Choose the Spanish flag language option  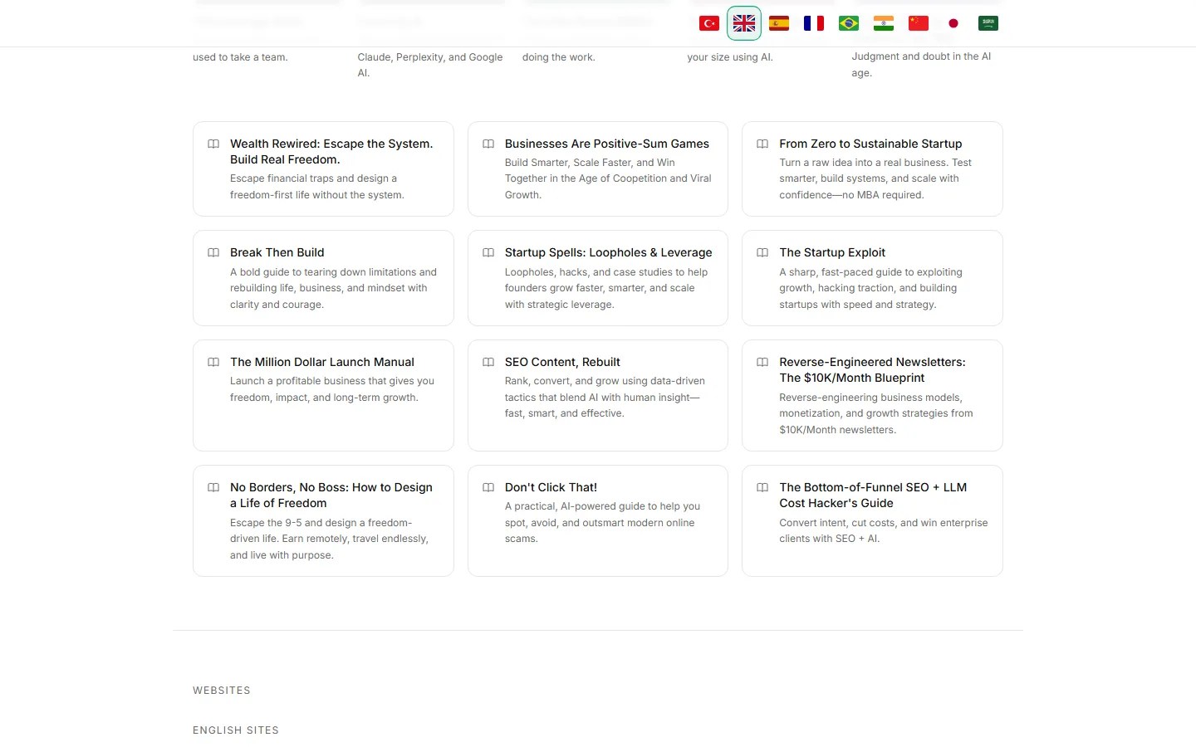(779, 23)
